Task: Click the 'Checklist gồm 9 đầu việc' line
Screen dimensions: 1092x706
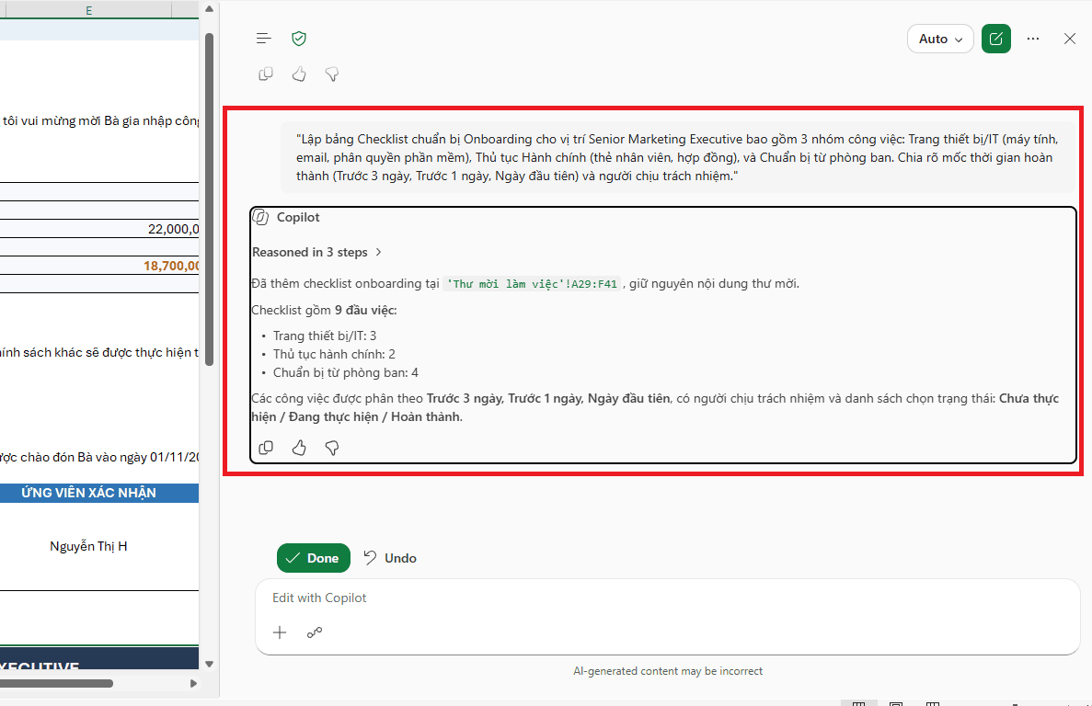Action: pyautogui.click(x=324, y=310)
